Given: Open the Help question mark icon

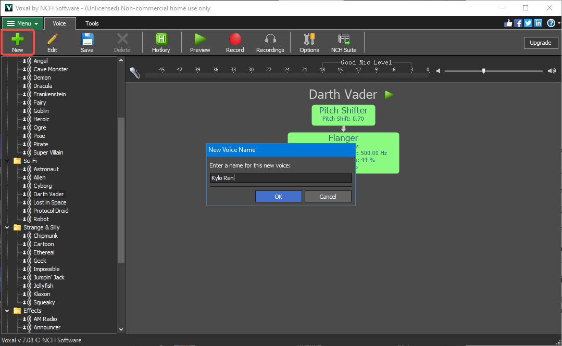Looking at the screenshot, I should (x=551, y=23).
